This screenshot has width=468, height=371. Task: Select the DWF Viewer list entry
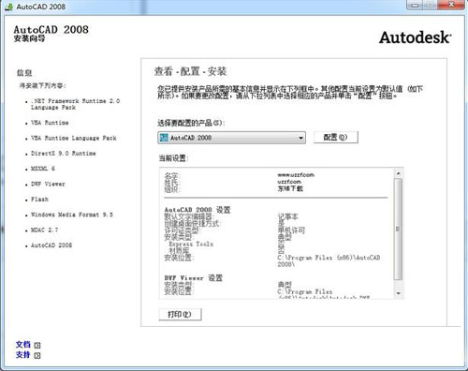tap(48, 184)
